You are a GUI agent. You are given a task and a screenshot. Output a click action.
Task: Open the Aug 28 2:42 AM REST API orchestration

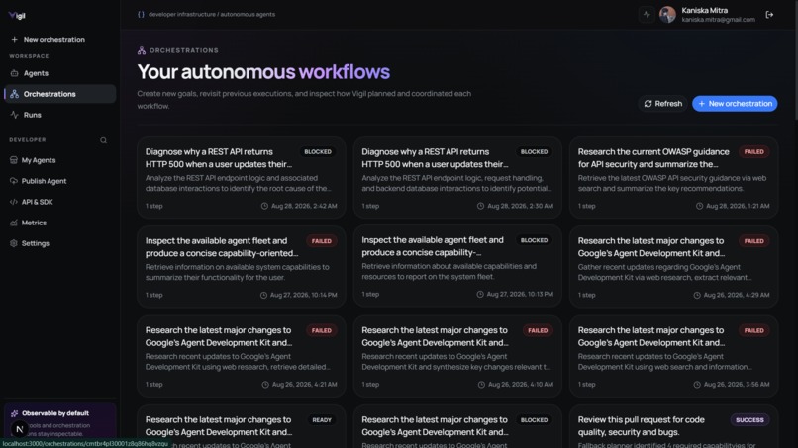(242, 177)
